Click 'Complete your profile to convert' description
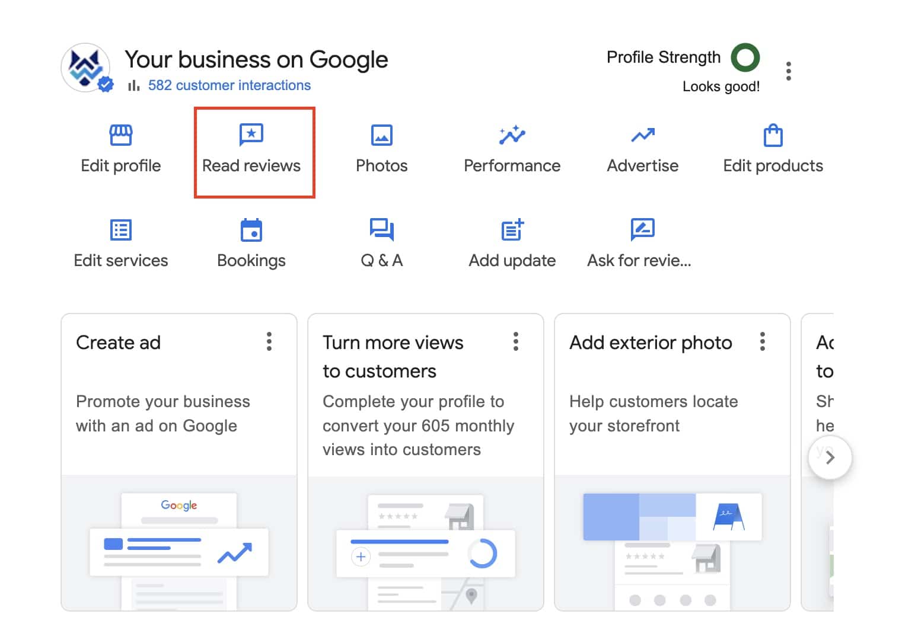 coord(419,426)
